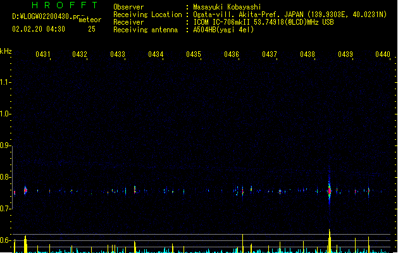Click the 0440 time marker
Image resolution: width=398 pixels, height=253 pixels.
pyautogui.click(x=383, y=54)
